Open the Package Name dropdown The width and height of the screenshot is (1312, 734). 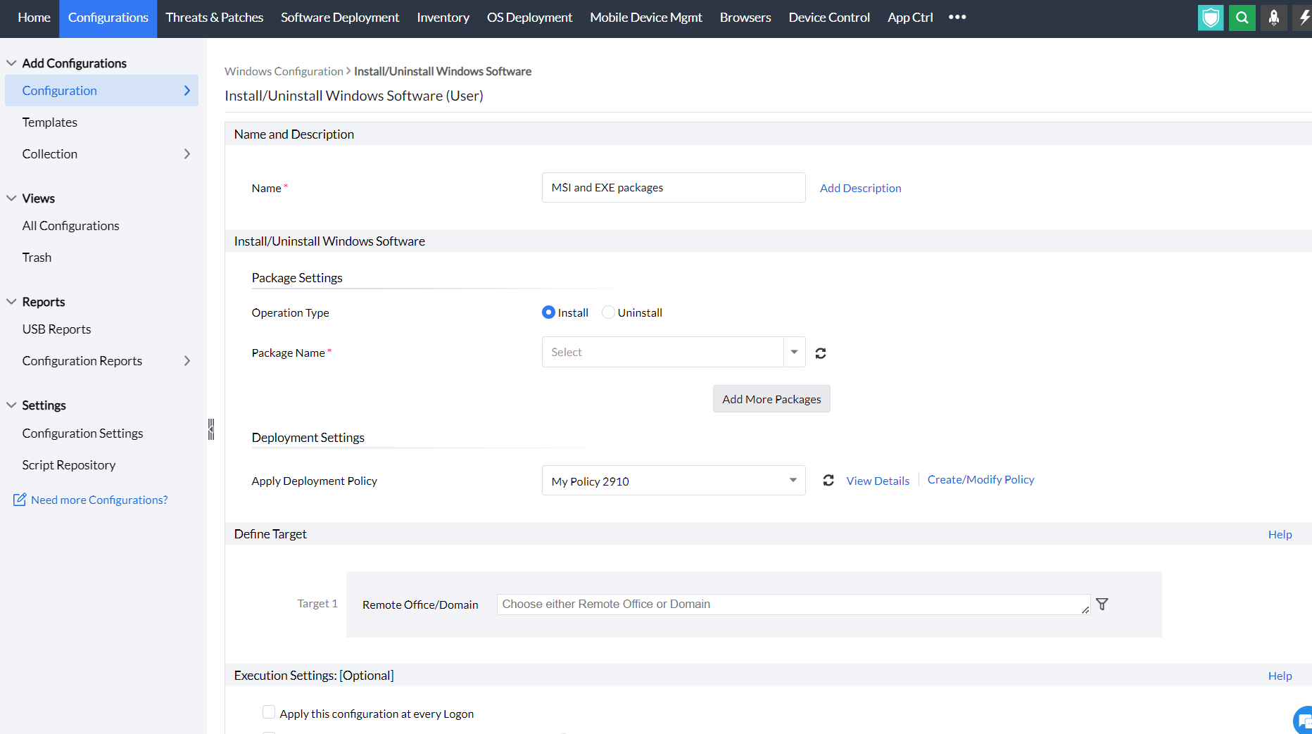pyautogui.click(x=794, y=352)
